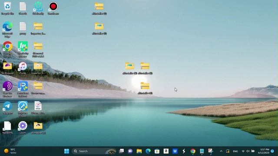The height and width of the screenshot is (156, 278).
Task: Switch to the teal notepad app on taskbar
Action: coord(202,151)
